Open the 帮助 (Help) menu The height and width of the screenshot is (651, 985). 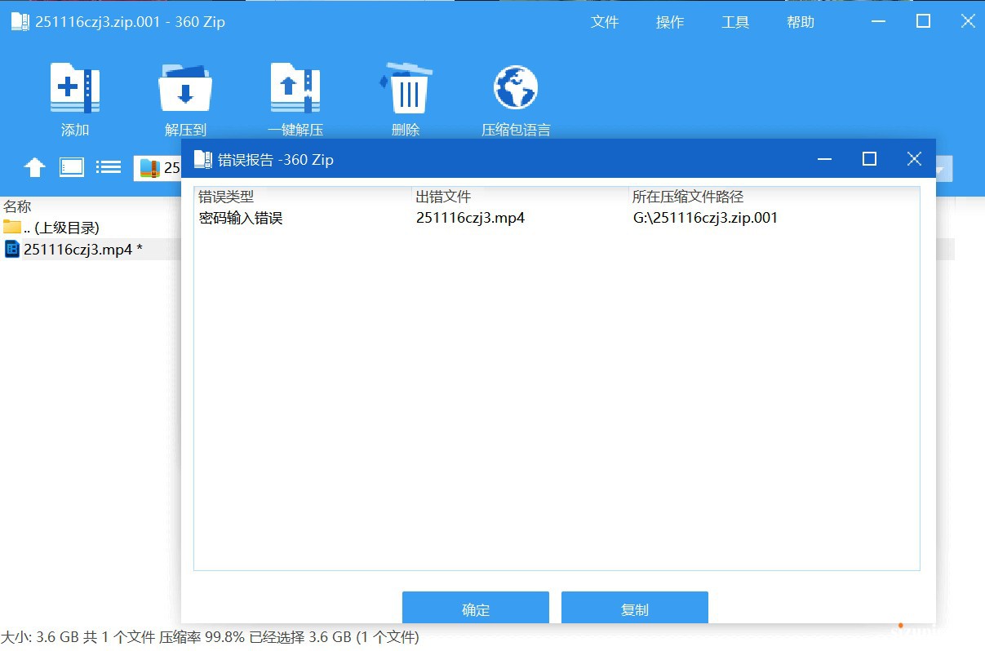tap(801, 22)
